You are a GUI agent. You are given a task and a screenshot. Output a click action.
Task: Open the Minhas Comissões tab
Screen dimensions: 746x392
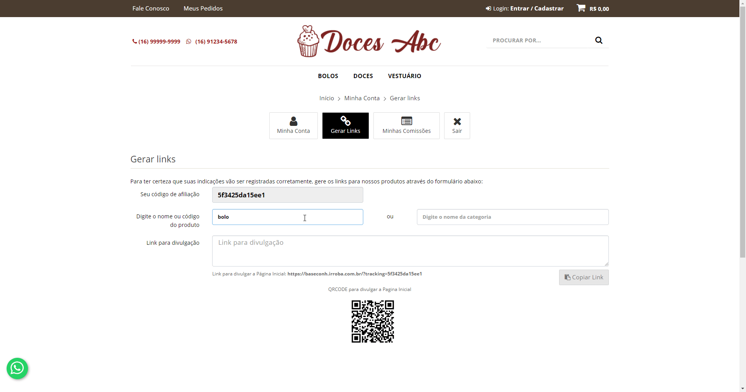(406, 125)
